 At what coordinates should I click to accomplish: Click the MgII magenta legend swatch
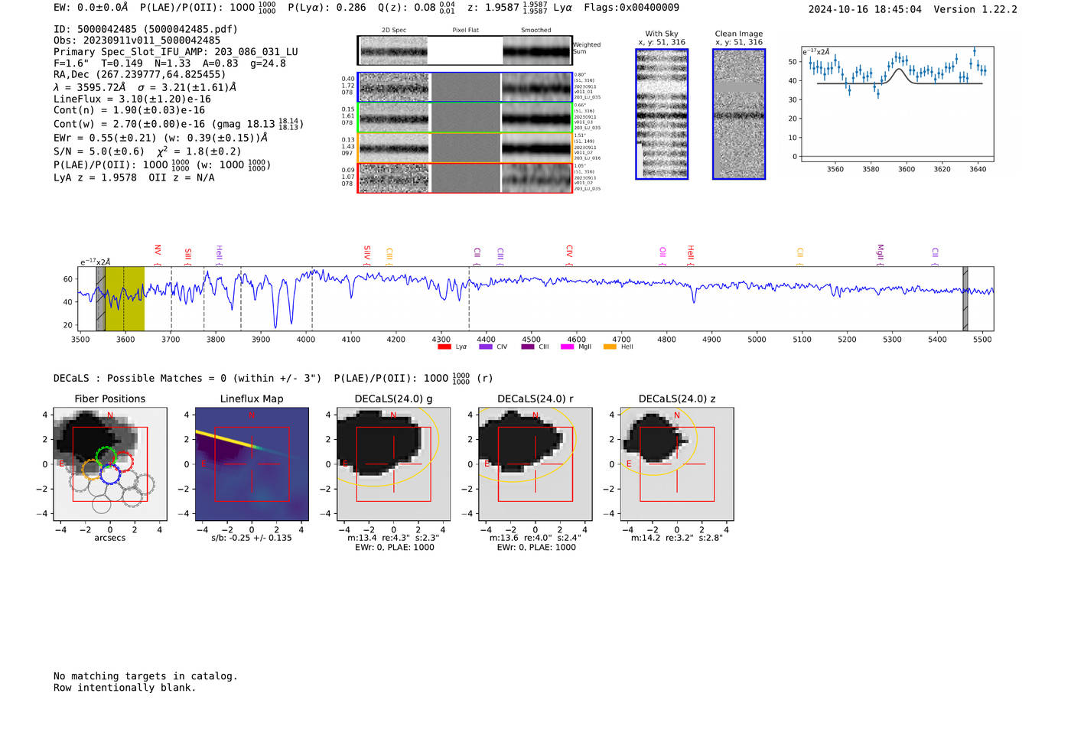567,347
